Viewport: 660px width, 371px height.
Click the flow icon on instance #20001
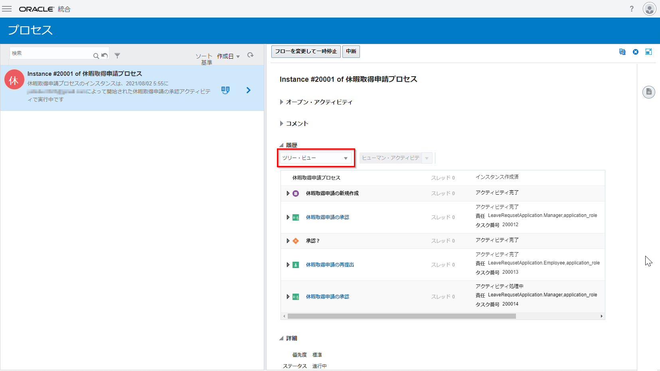(225, 90)
